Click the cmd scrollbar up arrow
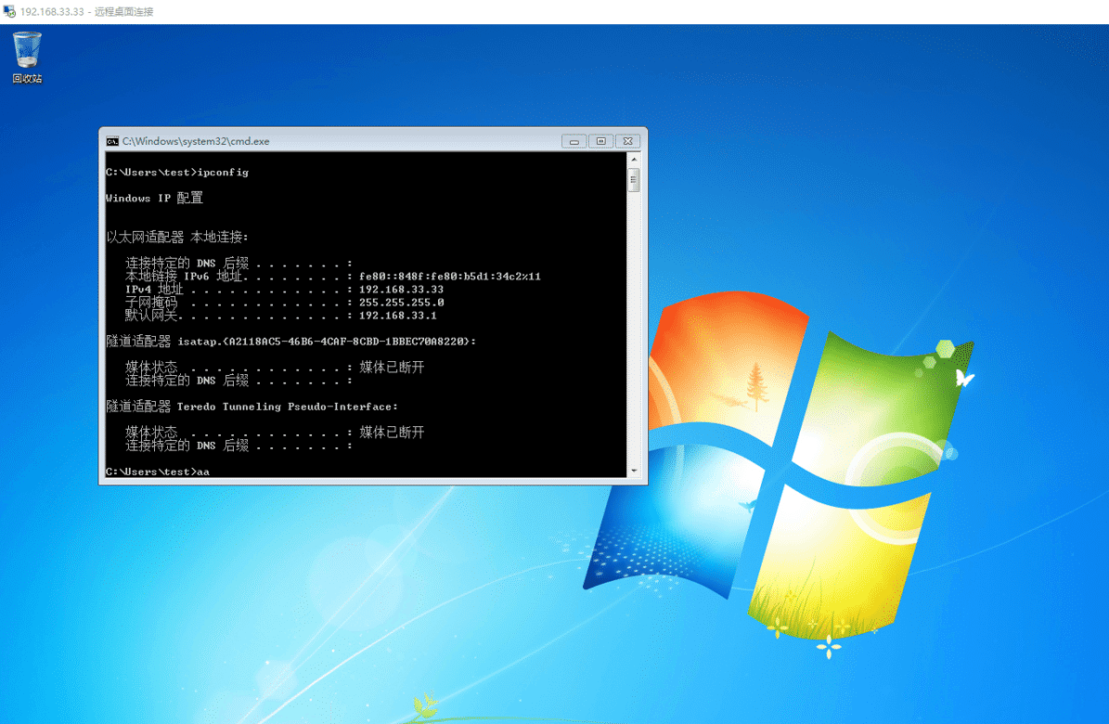 click(634, 160)
